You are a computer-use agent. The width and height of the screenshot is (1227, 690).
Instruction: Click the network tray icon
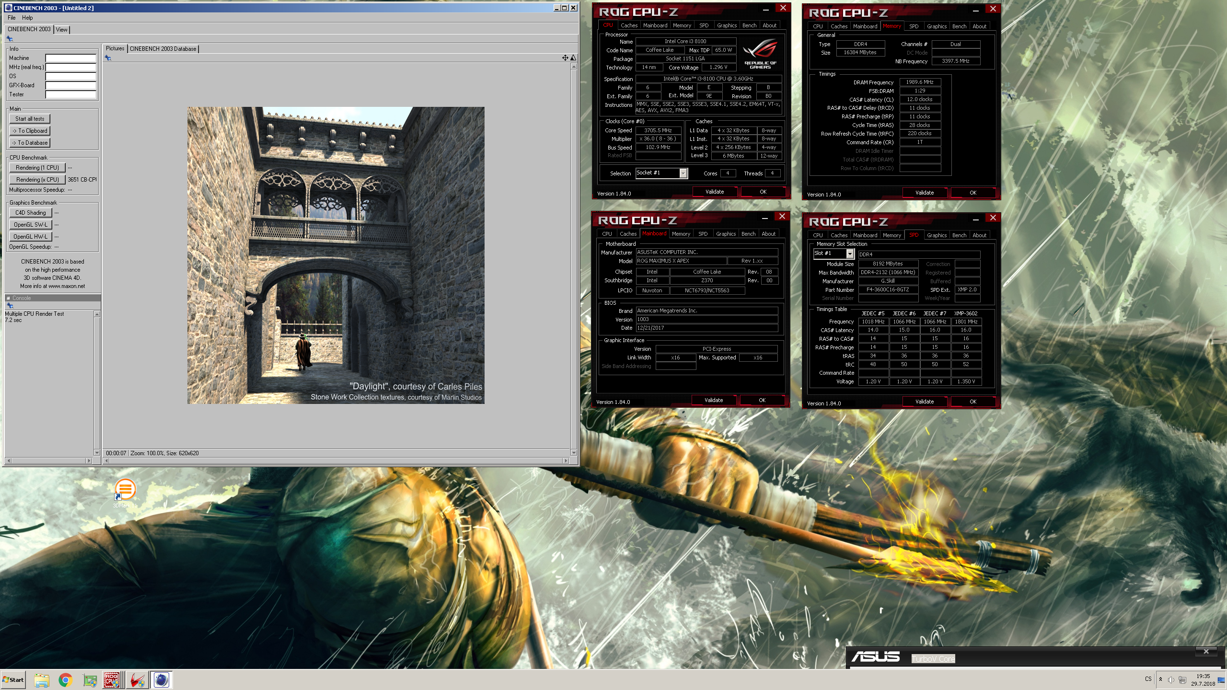[x=1182, y=679]
